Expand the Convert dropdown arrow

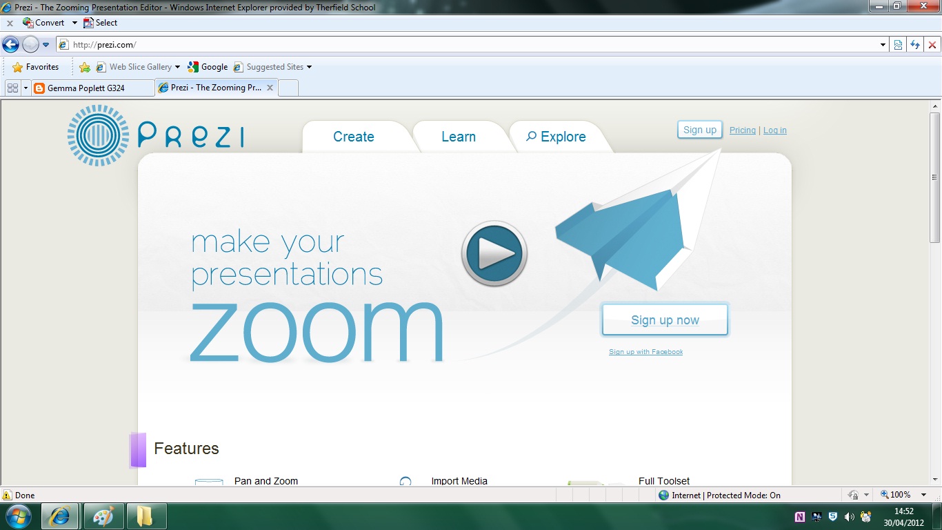[74, 23]
